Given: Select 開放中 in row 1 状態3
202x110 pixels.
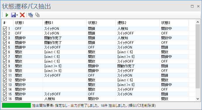Looking at the screenshot, I should (x=166, y=28).
